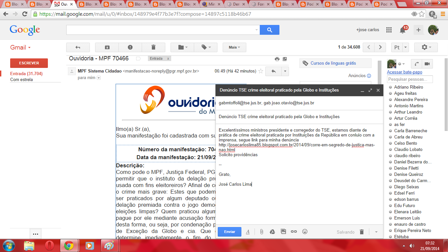
Task: Click the compose recipients field
Action: pos(299,103)
